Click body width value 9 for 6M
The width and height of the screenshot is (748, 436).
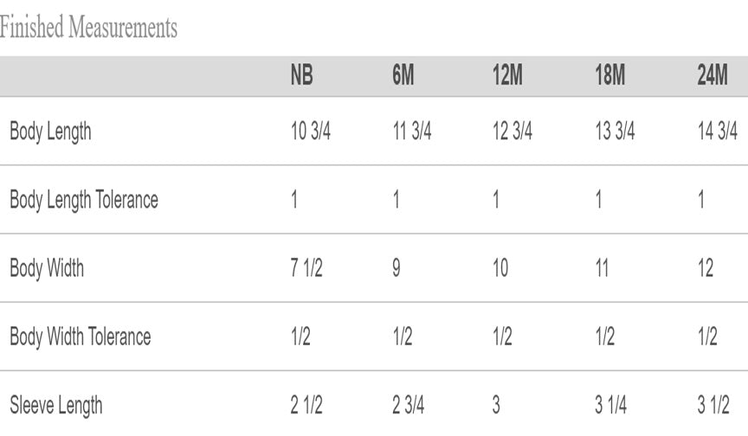[x=397, y=268]
